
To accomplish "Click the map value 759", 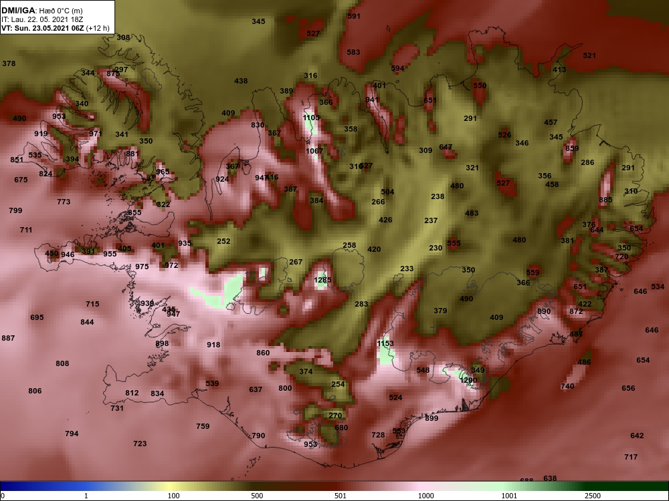I will pyautogui.click(x=203, y=426).
